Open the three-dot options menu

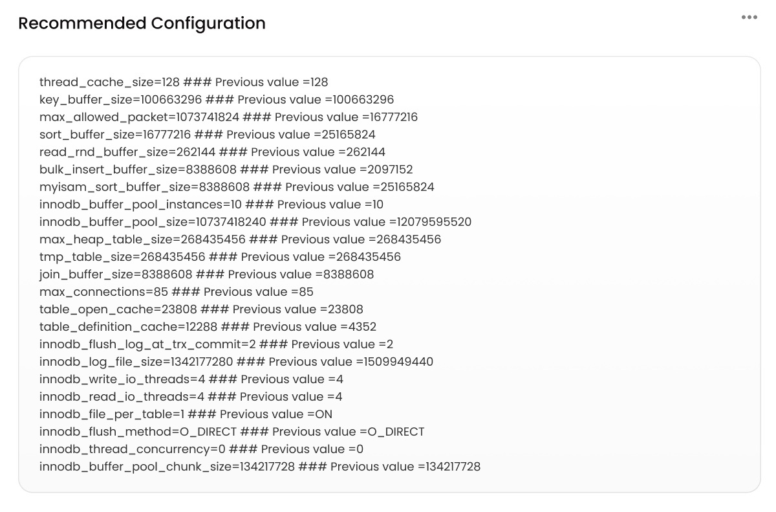(x=749, y=17)
